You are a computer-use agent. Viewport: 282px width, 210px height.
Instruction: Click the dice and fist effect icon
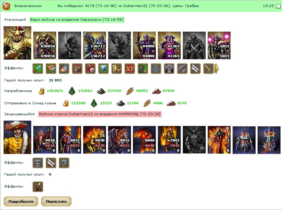(90, 68)
